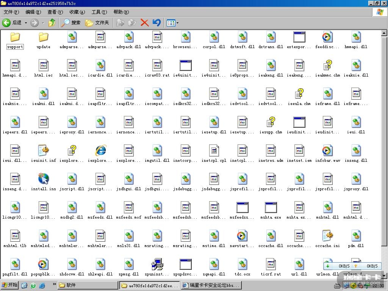Click the Move To toolbar icon

point(120,23)
